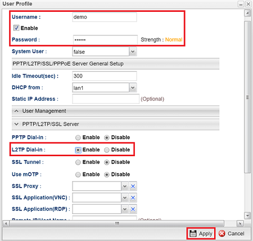Viewport: 253px width, 241px height.
Task: Click the (Optional) text beside Static IP Address
Action: 152,99
